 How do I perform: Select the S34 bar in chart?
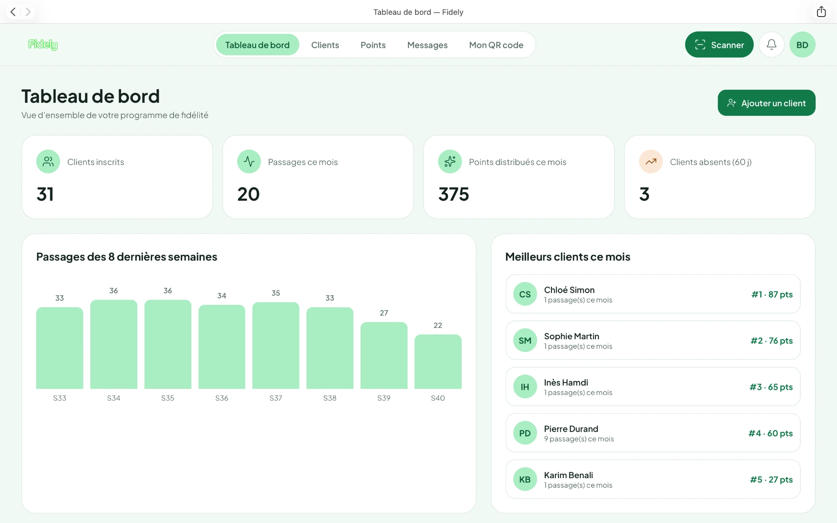tap(114, 344)
